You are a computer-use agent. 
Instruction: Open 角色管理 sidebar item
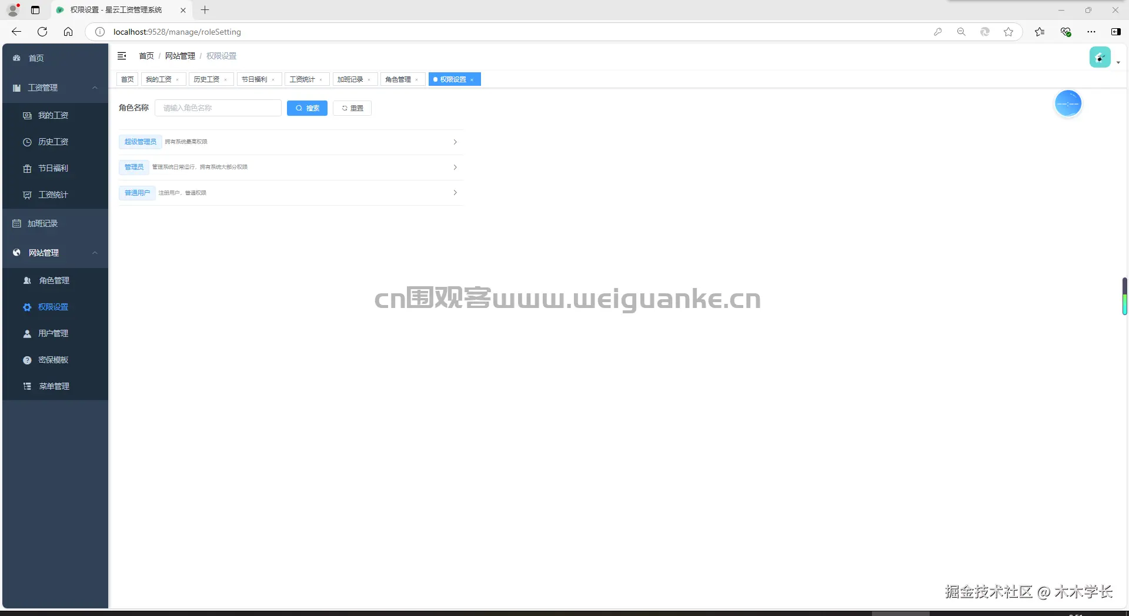click(x=55, y=280)
